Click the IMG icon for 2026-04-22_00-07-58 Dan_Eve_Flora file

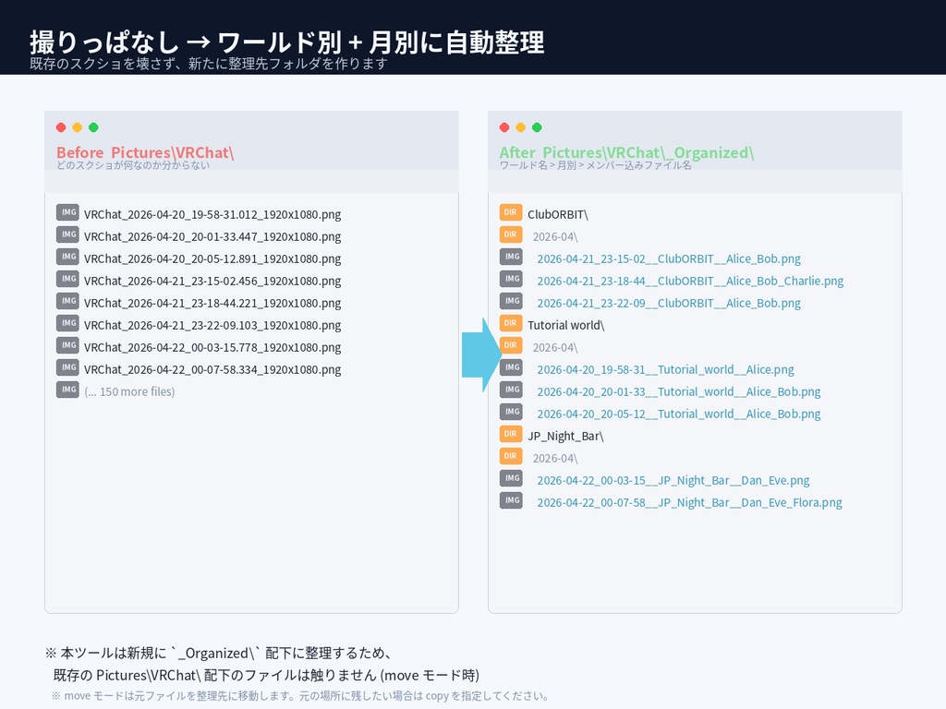point(512,500)
